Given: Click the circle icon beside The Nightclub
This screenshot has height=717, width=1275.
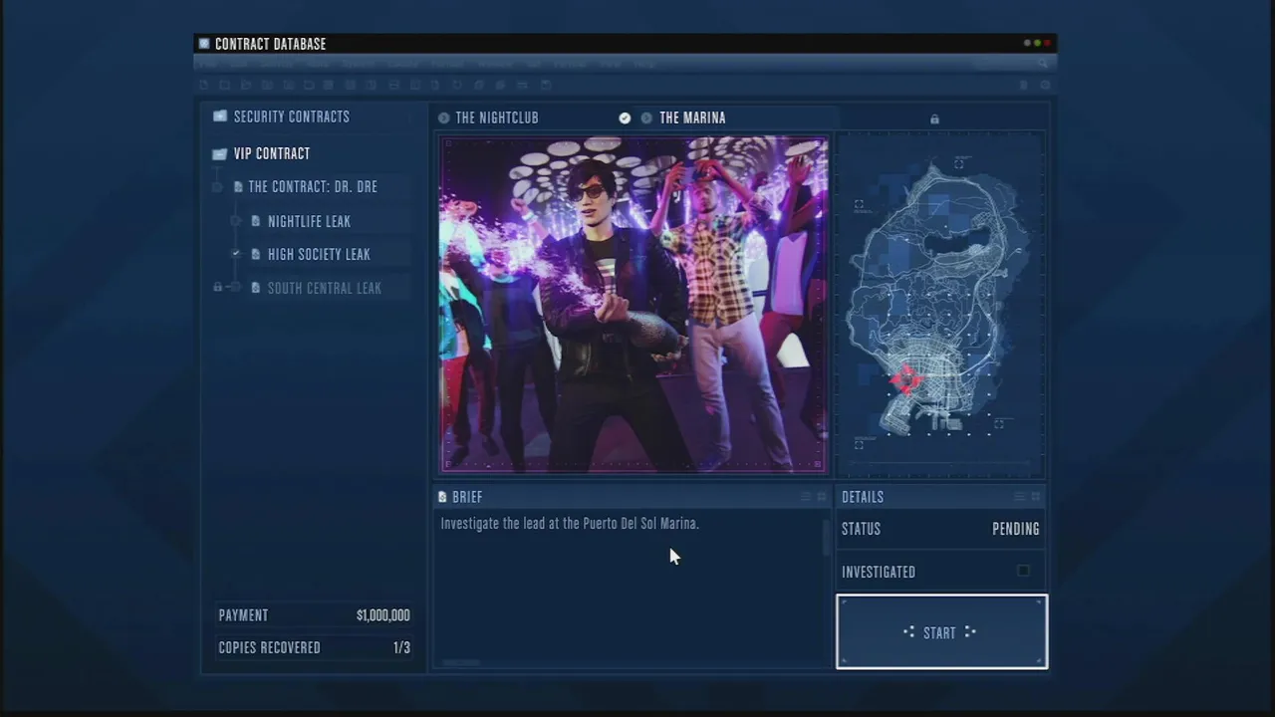Looking at the screenshot, I should point(443,118).
